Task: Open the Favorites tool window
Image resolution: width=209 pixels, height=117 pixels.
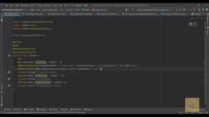Action: [2, 101]
